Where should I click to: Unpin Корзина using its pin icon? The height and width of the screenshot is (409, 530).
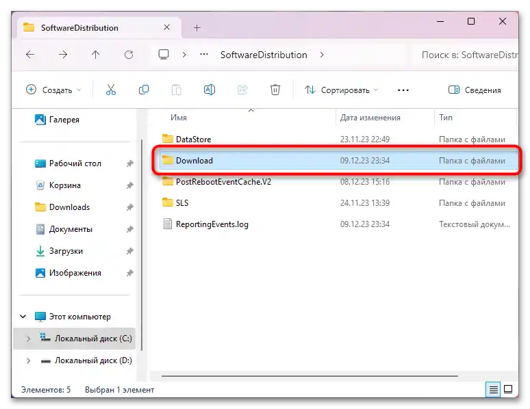tap(130, 185)
